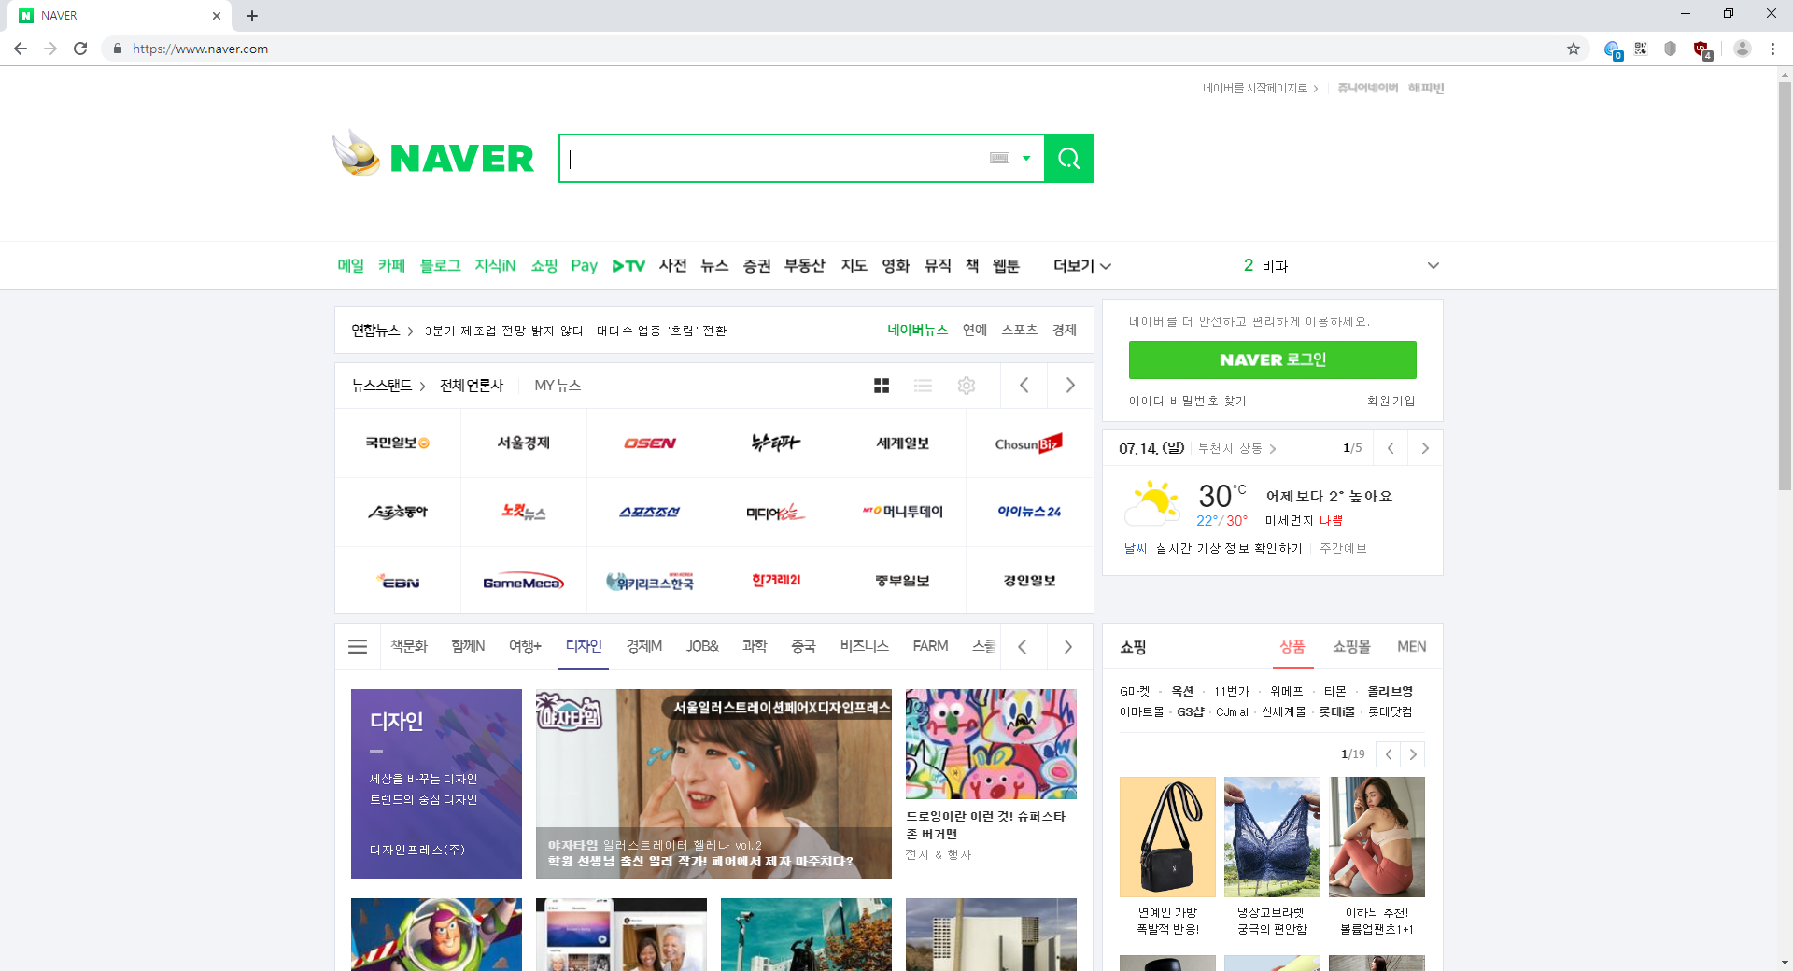Go back to previous page
Image resolution: width=1793 pixels, height=971 pixels.
click(x=21, y=49)
